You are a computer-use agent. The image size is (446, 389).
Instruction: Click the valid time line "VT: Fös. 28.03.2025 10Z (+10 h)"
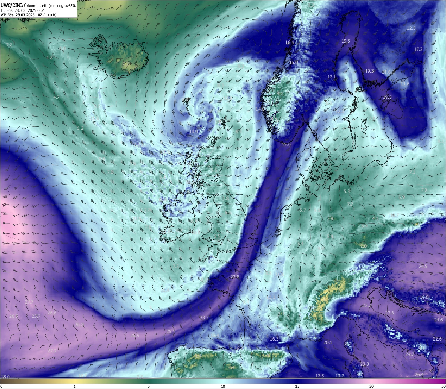click(x=29, y=15)
